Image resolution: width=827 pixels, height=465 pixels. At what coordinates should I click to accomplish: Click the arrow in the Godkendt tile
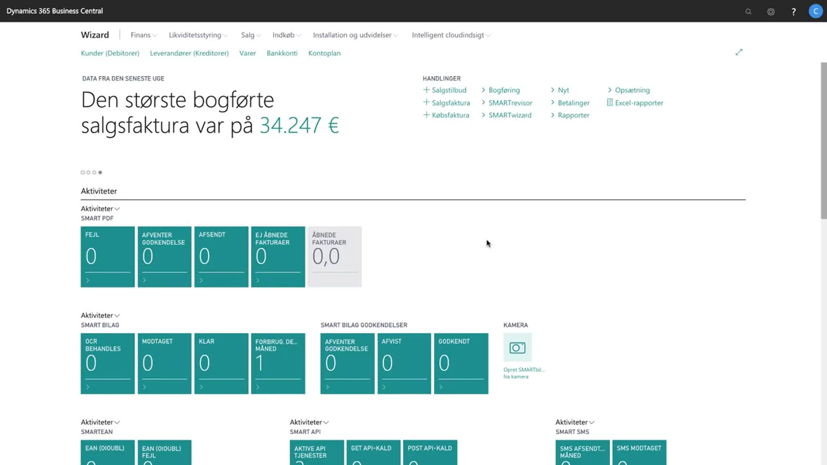tap(441, 387)
